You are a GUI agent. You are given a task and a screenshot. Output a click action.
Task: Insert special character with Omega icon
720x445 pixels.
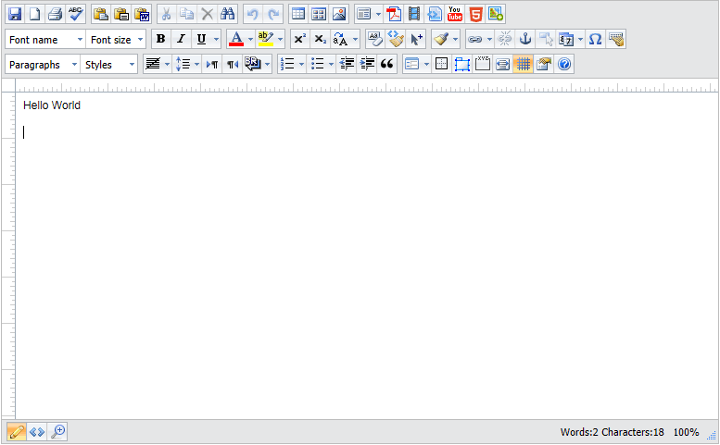[x=596, y=39]
